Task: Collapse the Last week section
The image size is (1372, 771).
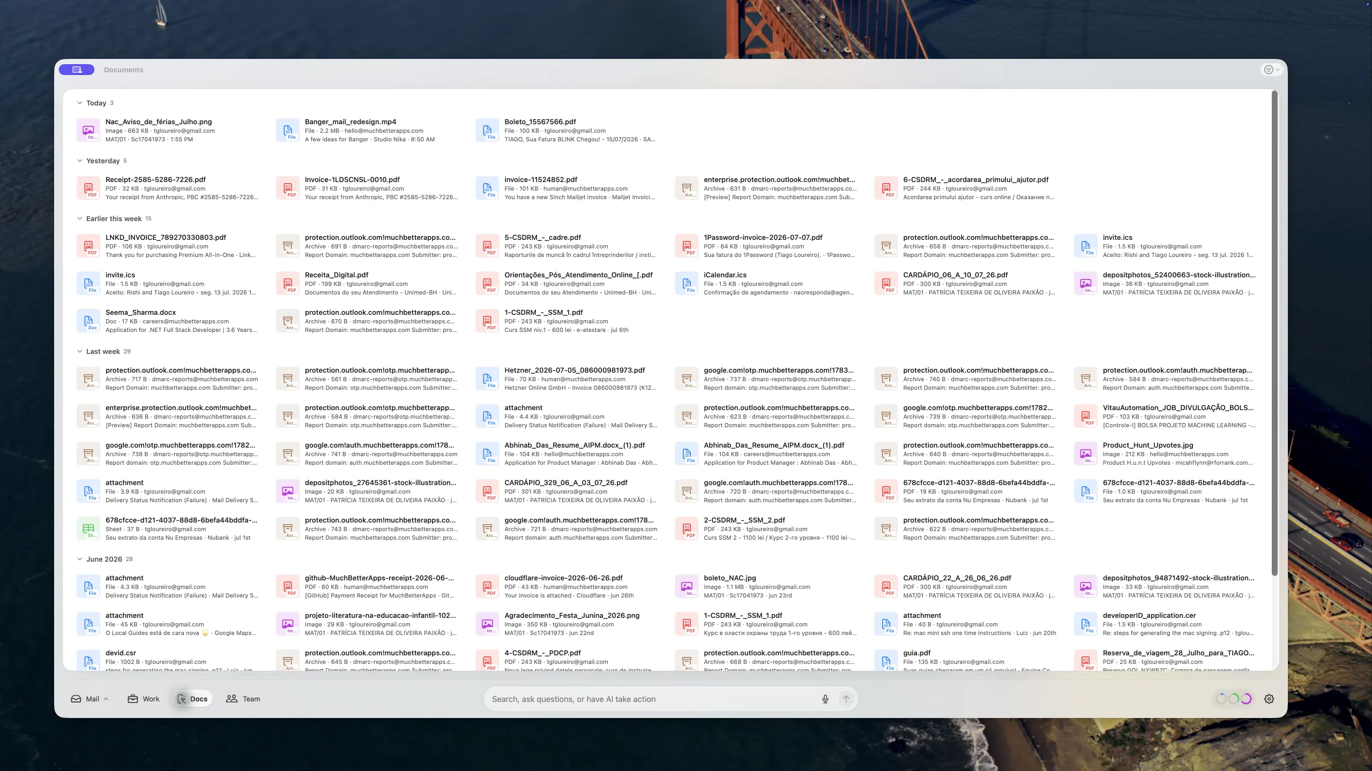Action: click(79, 351)
